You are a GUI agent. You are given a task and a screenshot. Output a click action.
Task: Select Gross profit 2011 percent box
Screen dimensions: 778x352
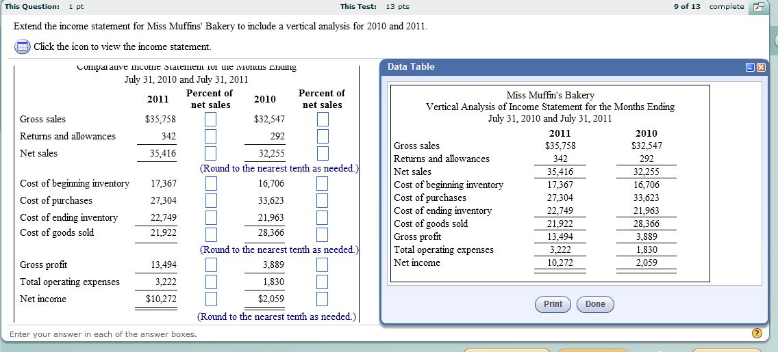click(x=211, y=265)
